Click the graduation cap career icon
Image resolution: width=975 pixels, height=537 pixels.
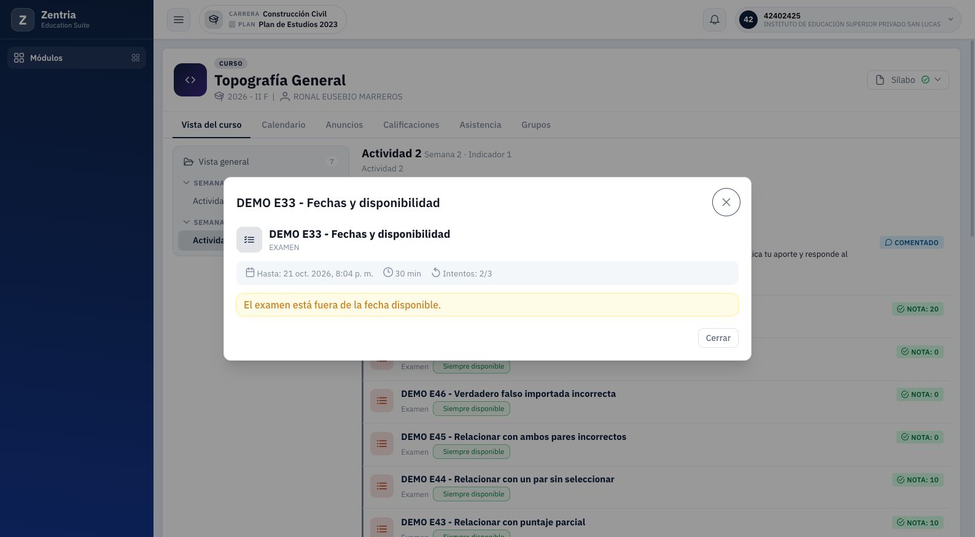click(x=214, y=19)
